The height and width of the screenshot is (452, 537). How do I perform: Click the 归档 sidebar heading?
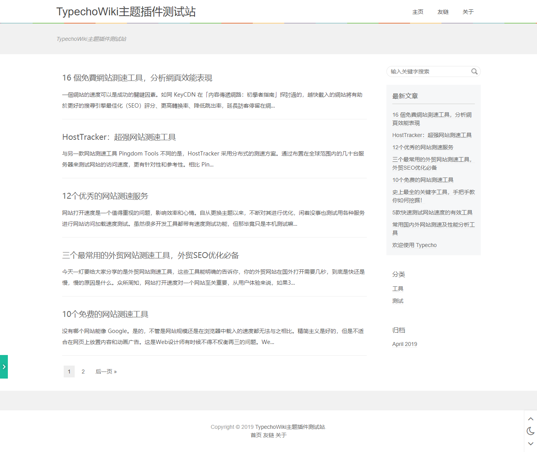click(399, 330)
